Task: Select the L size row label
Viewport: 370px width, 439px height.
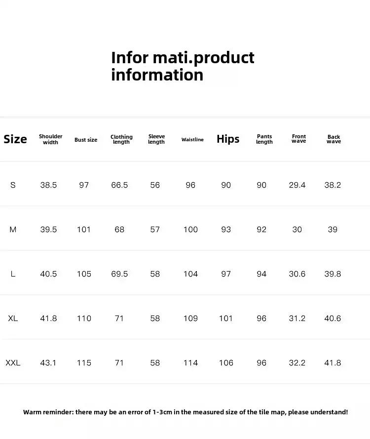Action: pyautogui.click(x=13, y=274)
